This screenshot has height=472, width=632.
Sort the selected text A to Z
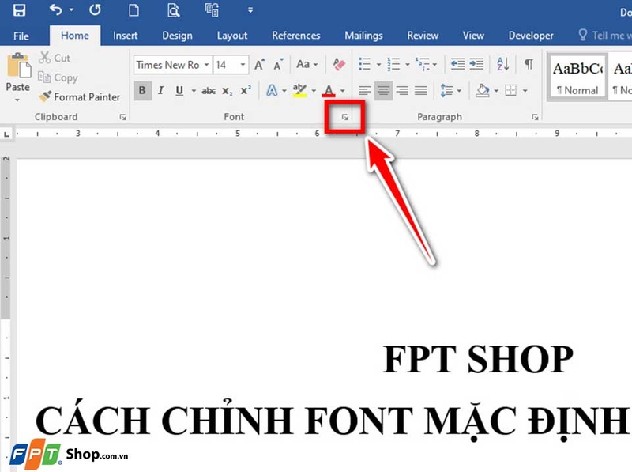(503, 65)
